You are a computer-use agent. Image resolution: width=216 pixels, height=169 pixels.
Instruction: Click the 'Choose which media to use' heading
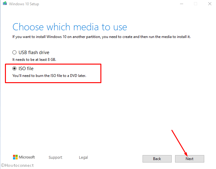tap(70, 27)
